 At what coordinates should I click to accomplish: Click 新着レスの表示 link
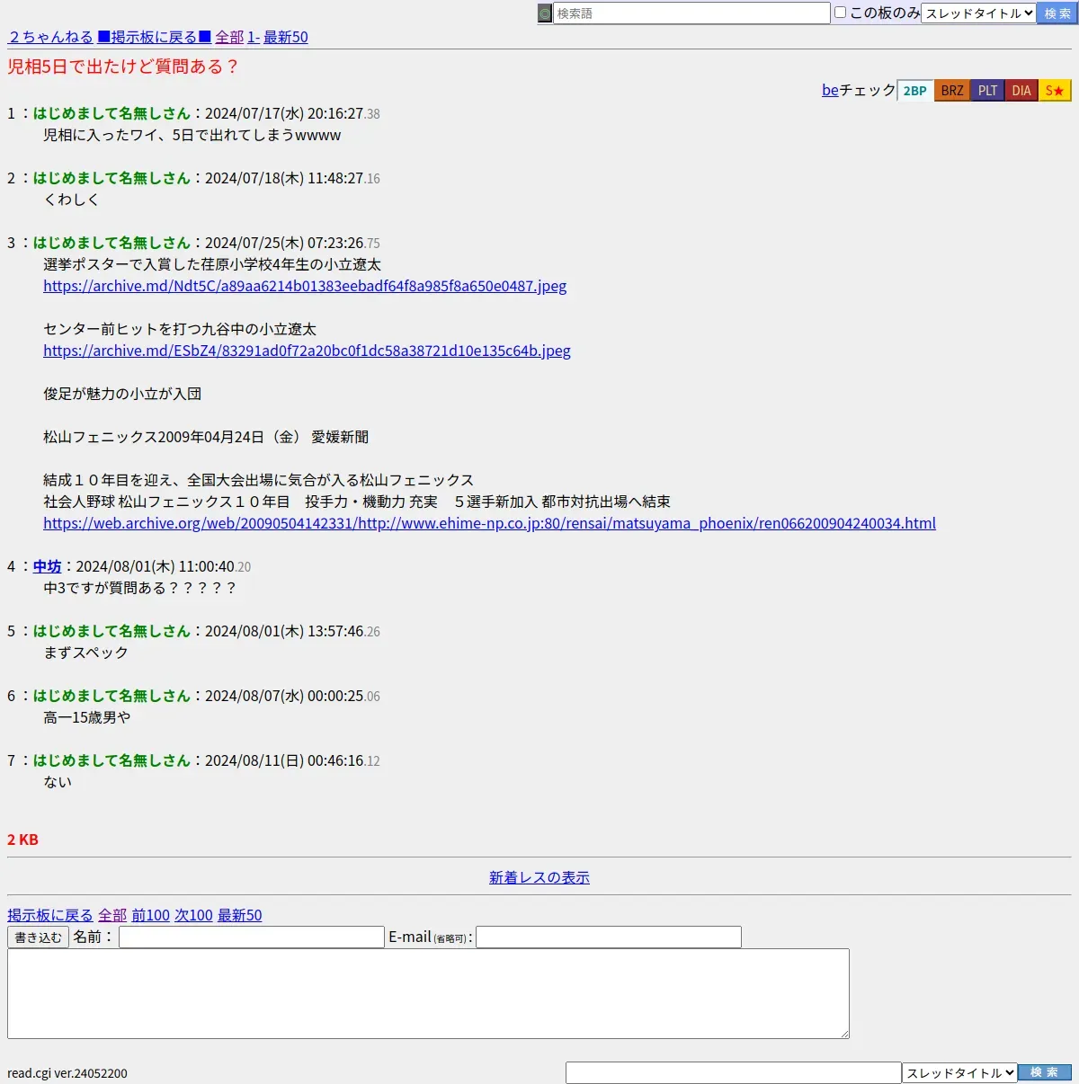(x=539, y=877)
